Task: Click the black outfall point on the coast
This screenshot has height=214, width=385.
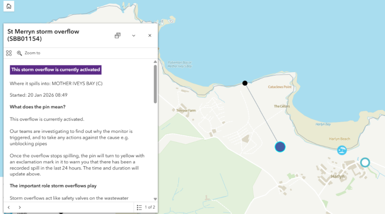Action: 245,83
